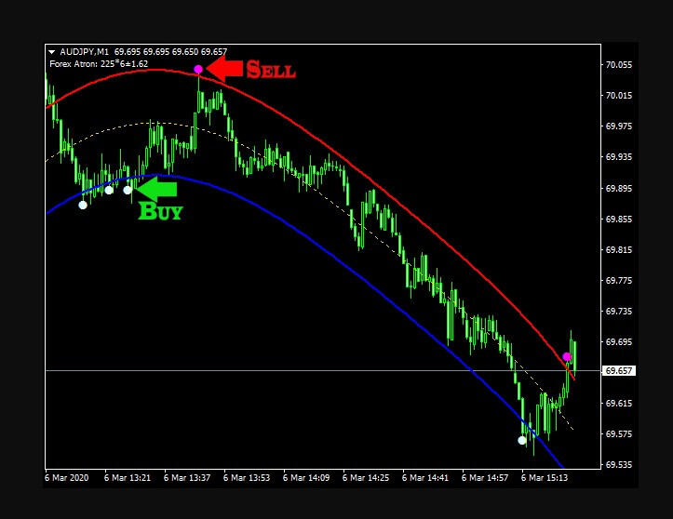Select the AUDJPY,M1 symbol label

point(84,52)
